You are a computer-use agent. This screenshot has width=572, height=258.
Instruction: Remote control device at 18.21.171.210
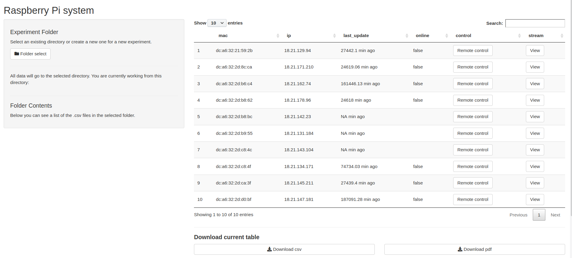(x=473, y=67)
